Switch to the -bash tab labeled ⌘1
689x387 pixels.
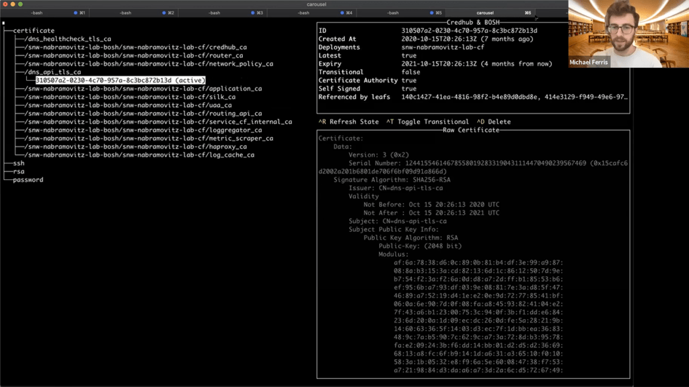(x=44, y=13)
